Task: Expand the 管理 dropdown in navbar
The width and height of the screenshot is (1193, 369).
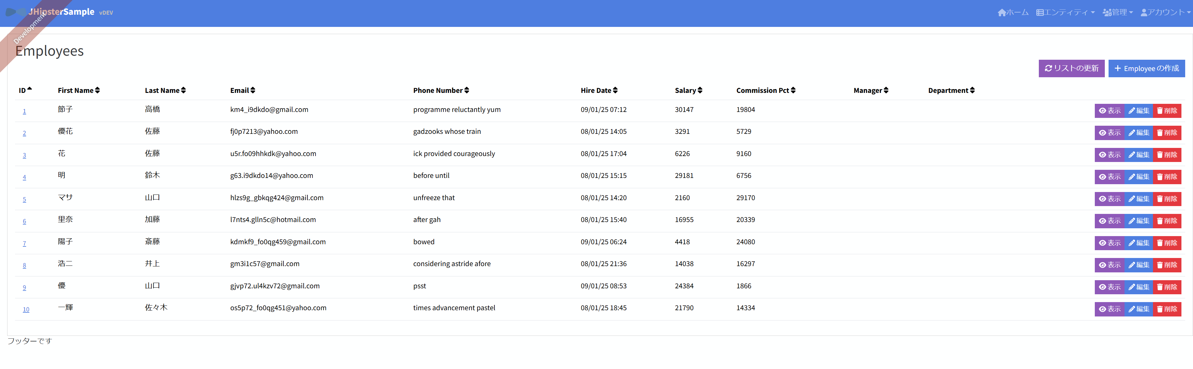Action: (x=1118, y=13)
